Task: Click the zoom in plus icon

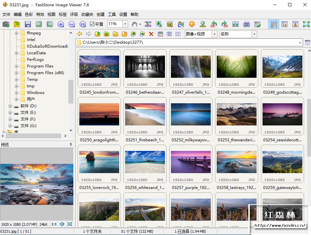Action: click(61, 24)
